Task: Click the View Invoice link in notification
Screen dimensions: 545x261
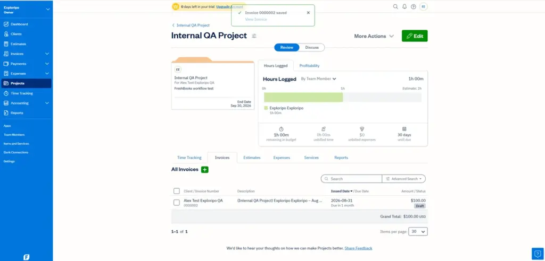Action: 256,20
